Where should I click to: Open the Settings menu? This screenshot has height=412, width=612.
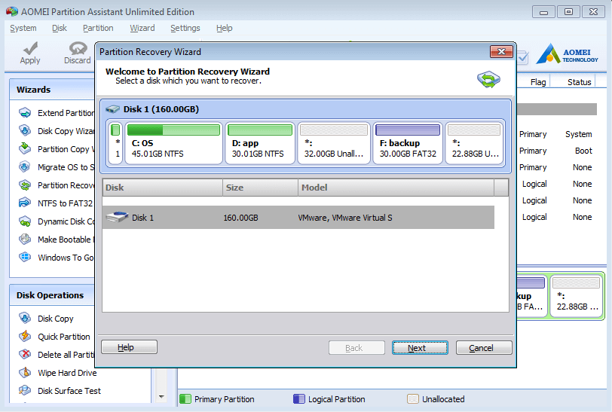[185, 28]
